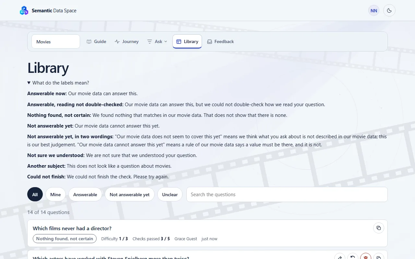Click the 'Nothing found, not certain' label badge
This screenshot has height=259, width=415.
click(x=65, y=239)
